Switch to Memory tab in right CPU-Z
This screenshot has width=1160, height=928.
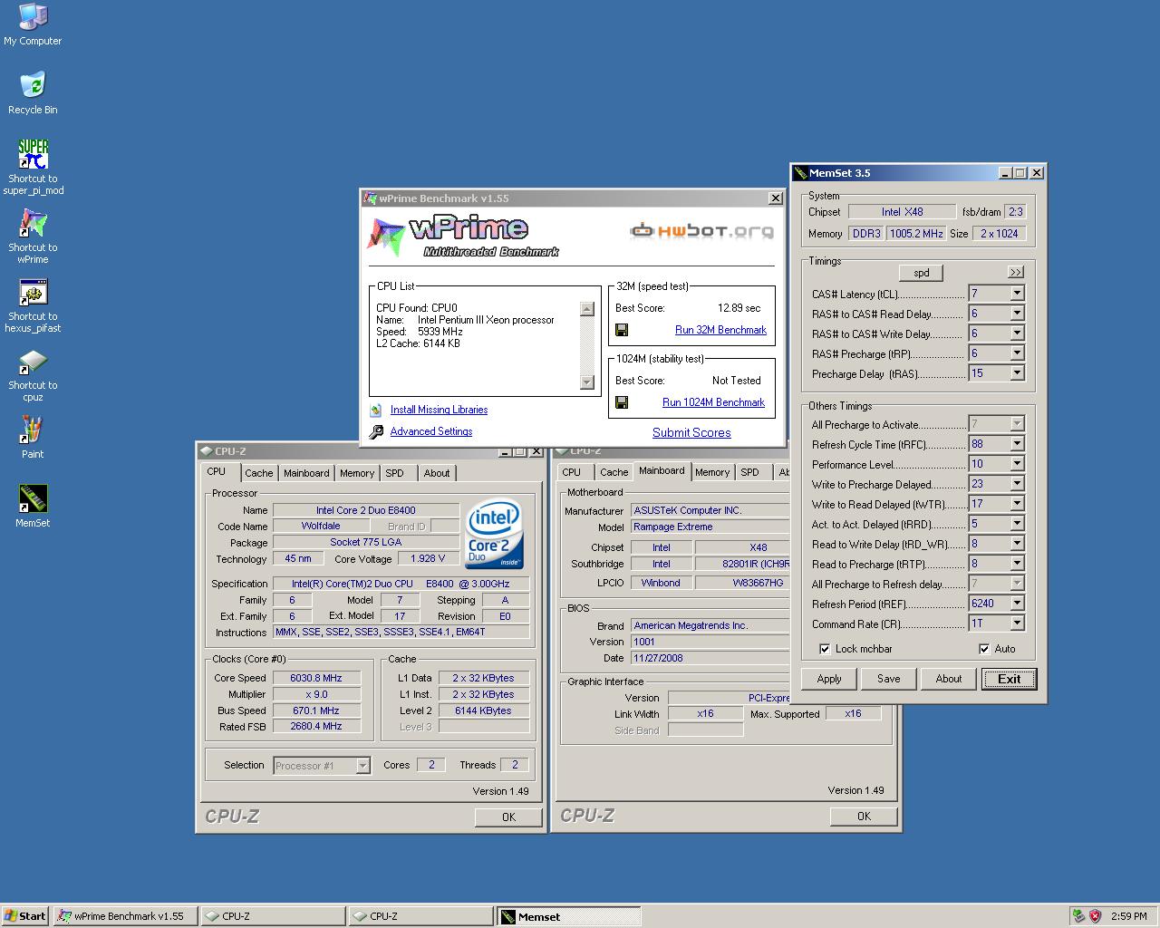coord(712,472)
